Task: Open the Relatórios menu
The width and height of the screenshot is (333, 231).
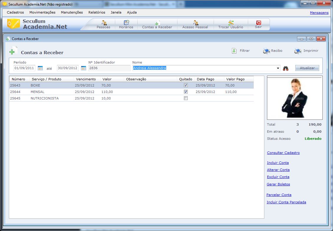Action: click(x=97, y=12)
